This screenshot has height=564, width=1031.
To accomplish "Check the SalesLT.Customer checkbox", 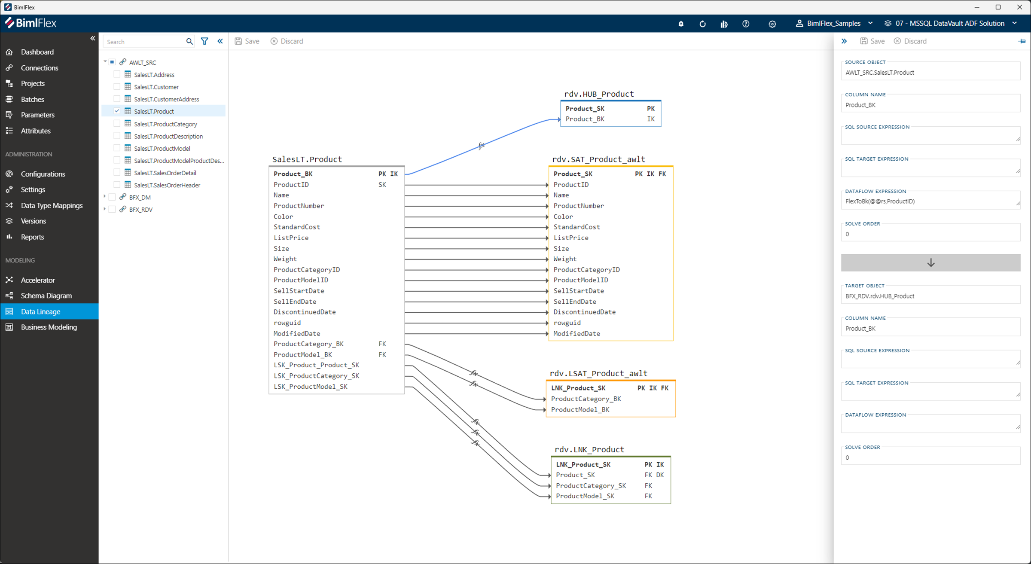I will point(116,86).
